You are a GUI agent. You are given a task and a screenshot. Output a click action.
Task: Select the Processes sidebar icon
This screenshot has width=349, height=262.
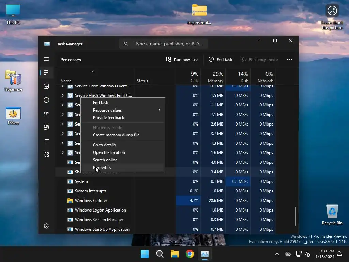point(46,72)
